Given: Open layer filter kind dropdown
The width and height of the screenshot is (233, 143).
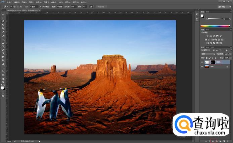Looking at the screenshot, I should click(x=206, y=50).
